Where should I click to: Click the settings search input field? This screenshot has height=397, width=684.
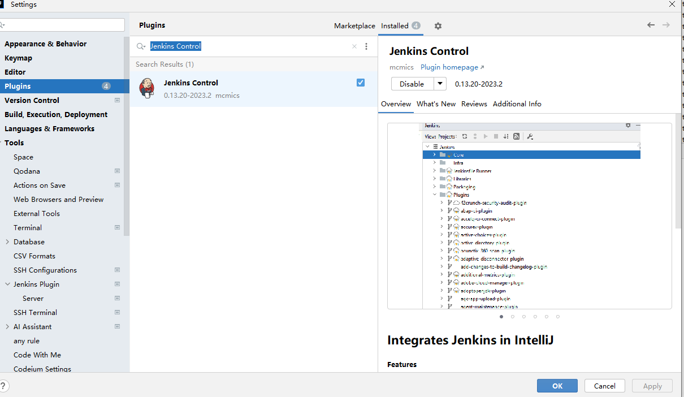click(x=62, y=25)
